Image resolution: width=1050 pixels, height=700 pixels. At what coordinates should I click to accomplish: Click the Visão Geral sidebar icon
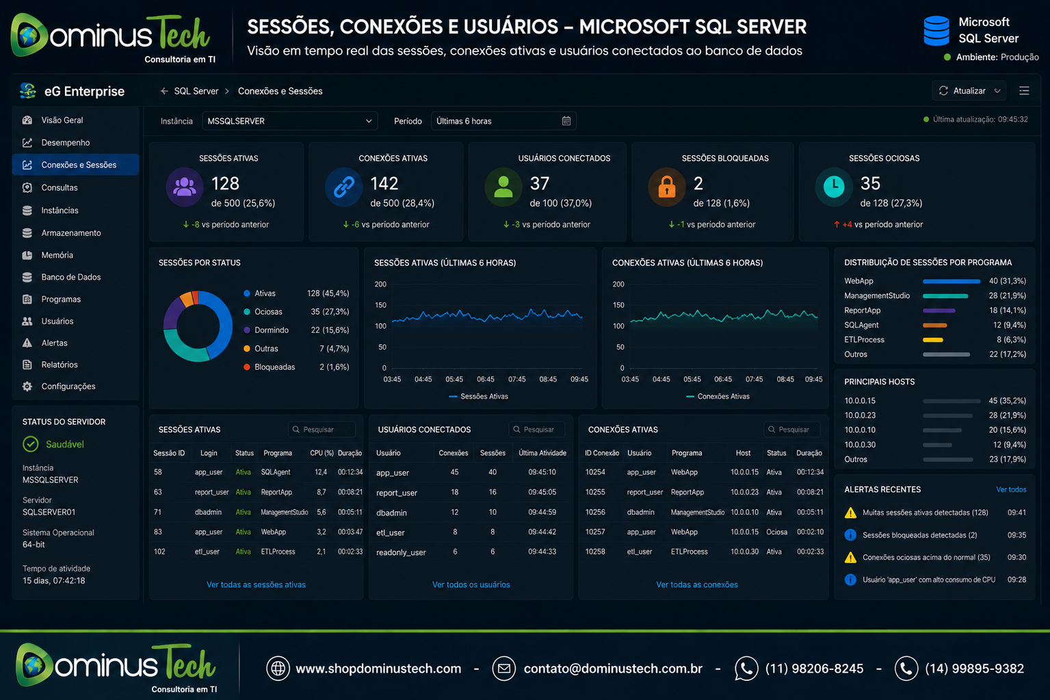coord(27,120)
